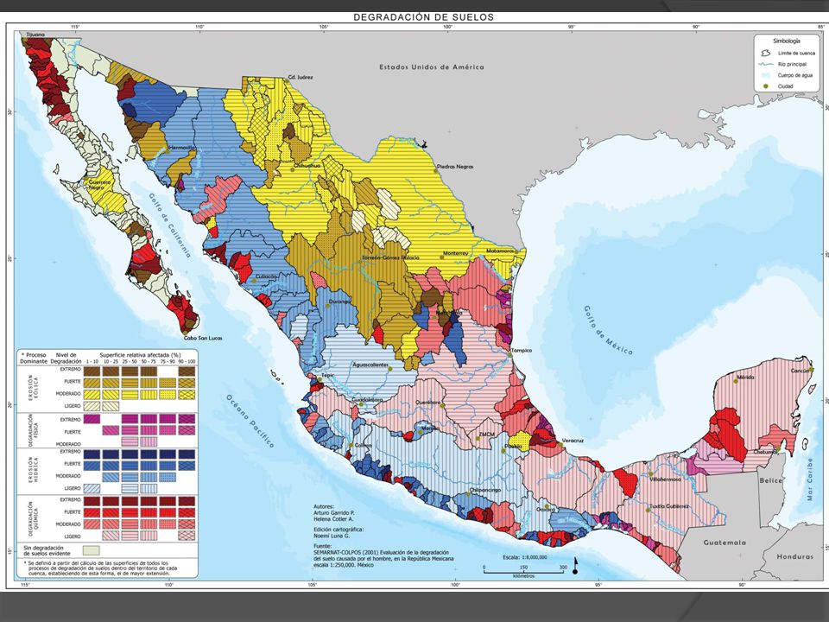Select the Hermosillo city label

(x=182, y=148)
